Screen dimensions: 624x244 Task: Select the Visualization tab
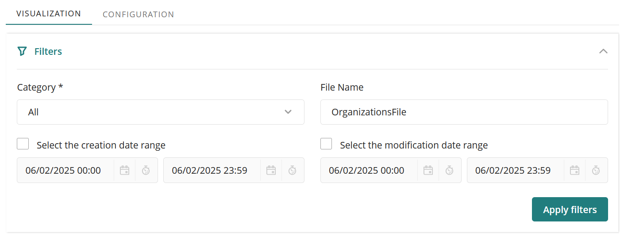tap(49, 13)
